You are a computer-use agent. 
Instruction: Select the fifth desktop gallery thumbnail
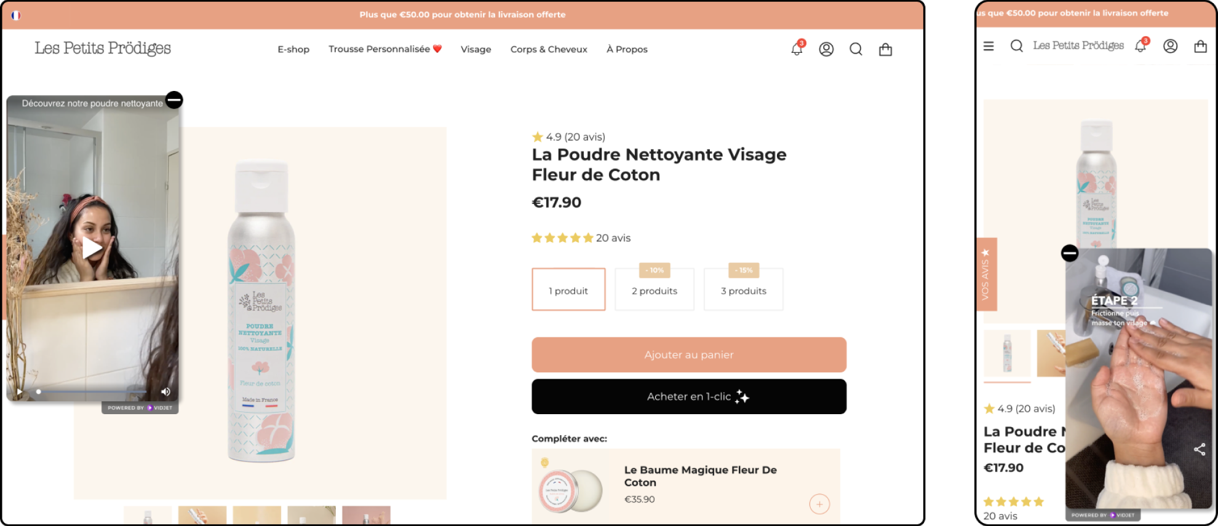coord(366,515)
